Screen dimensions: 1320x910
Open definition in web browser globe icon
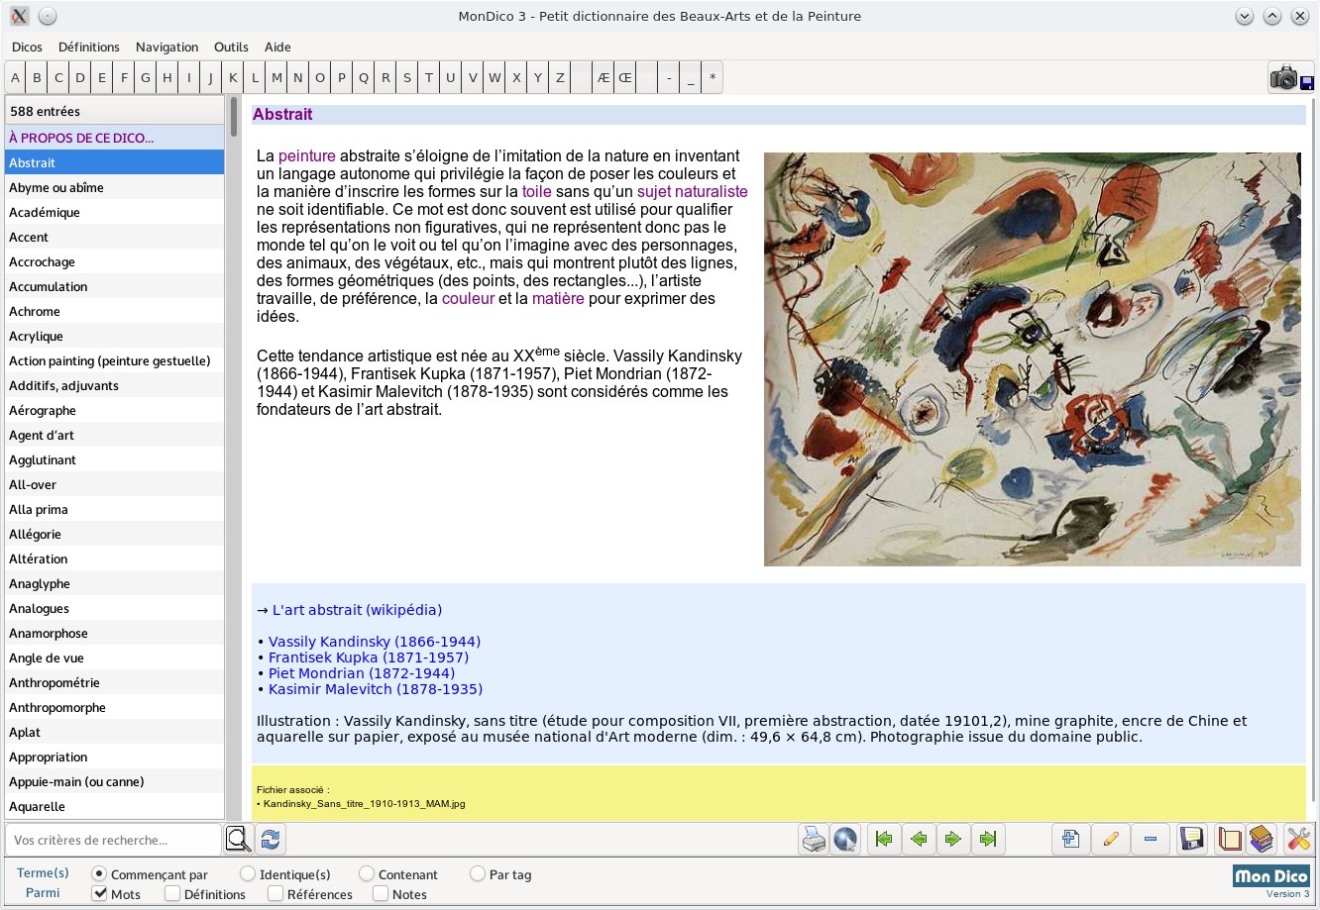click(x=845, y=840)
